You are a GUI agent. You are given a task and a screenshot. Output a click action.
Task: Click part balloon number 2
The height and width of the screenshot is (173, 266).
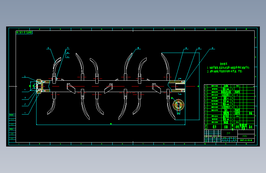coord(25,104)
